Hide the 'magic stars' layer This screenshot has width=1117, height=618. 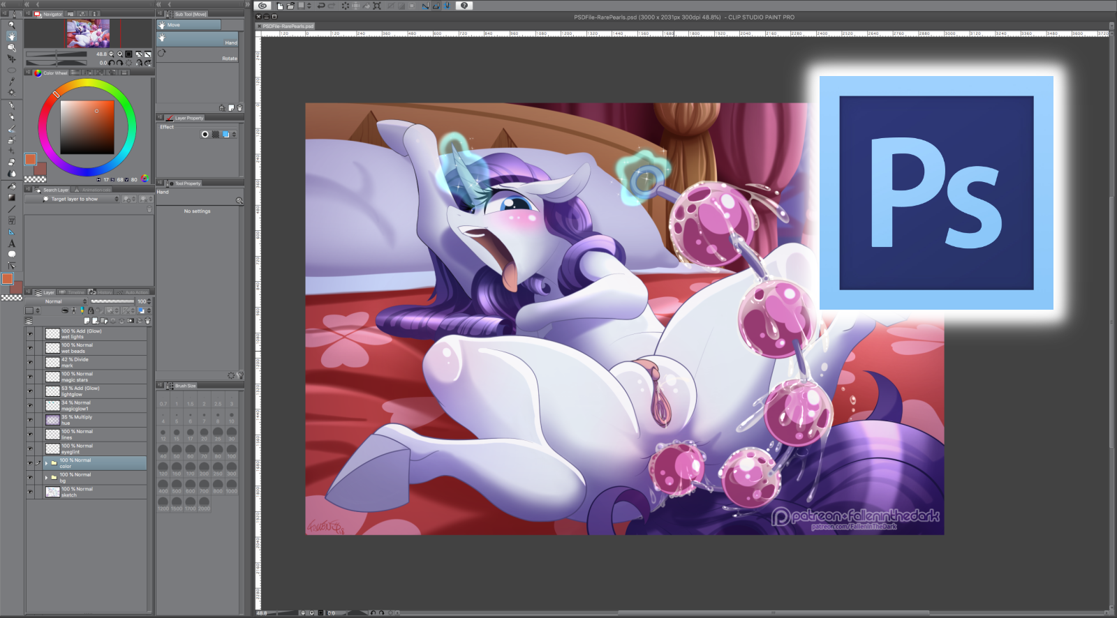coord(30,377)
